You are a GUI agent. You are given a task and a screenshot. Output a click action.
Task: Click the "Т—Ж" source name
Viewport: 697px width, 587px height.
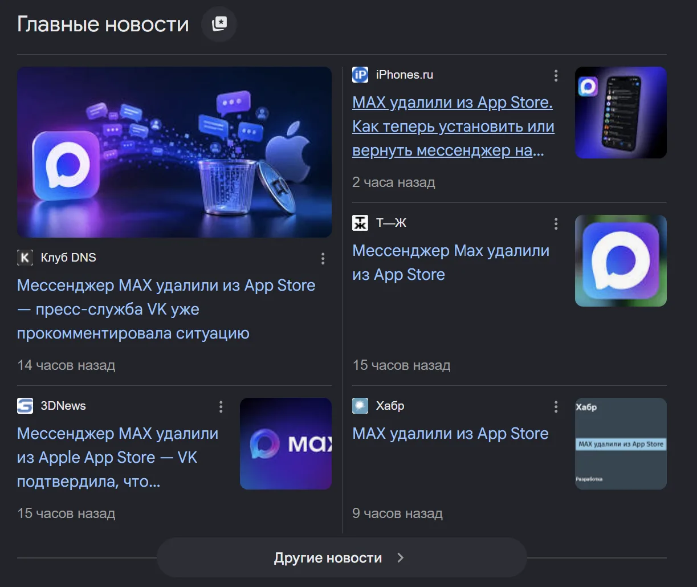[392, 223]
